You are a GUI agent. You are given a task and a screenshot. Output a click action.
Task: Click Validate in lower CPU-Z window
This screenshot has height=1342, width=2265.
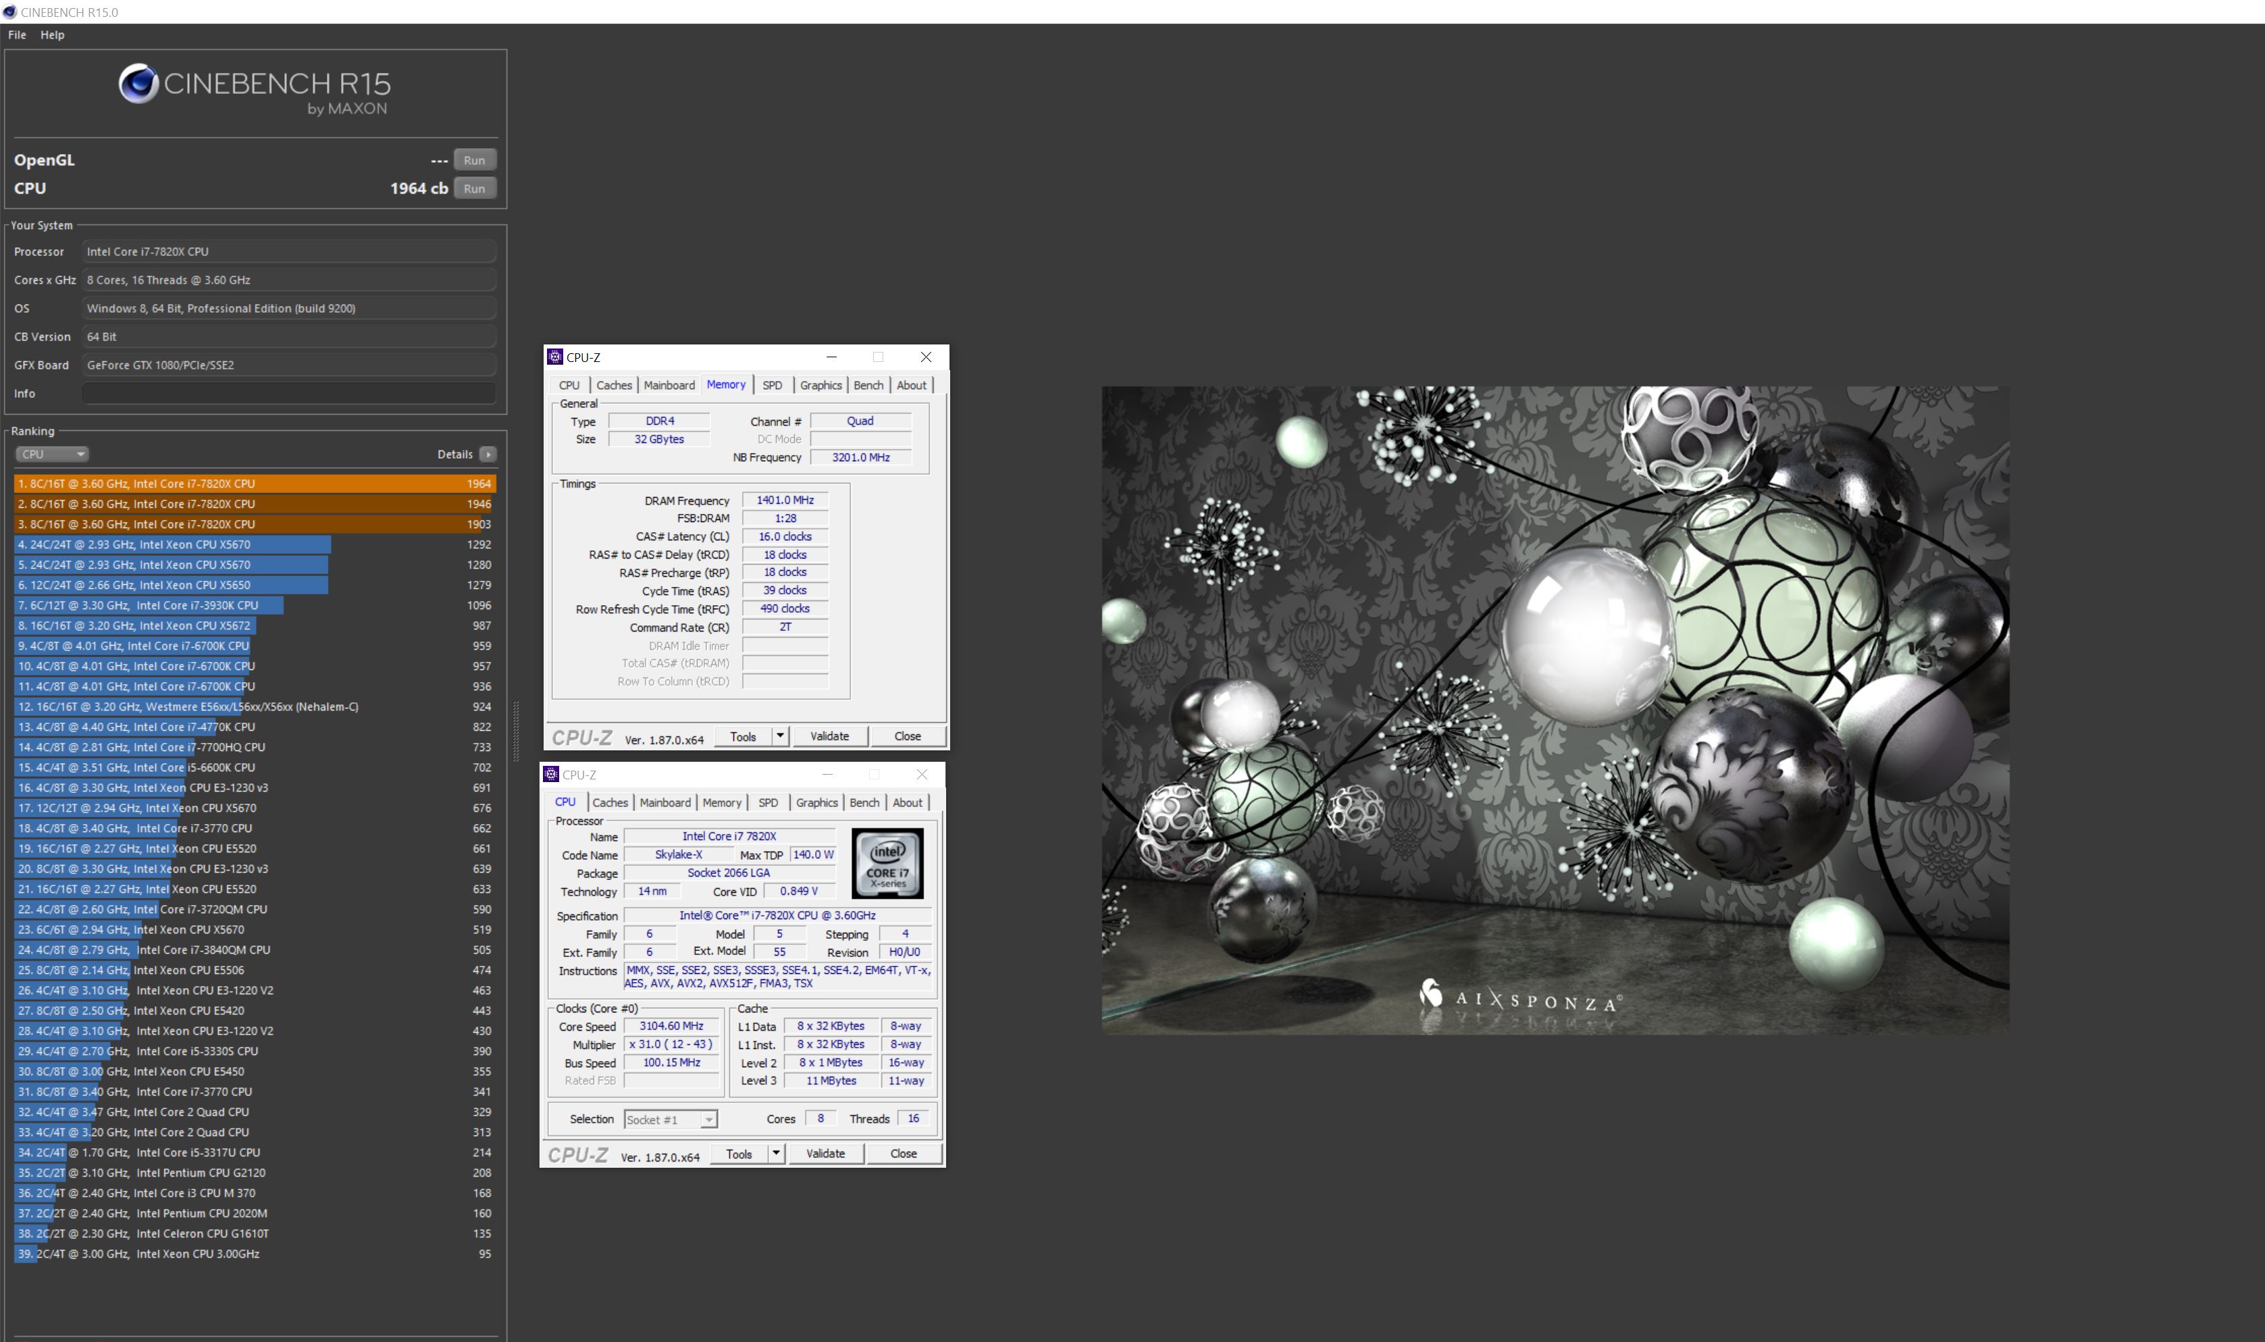(x=825, y=1153)
